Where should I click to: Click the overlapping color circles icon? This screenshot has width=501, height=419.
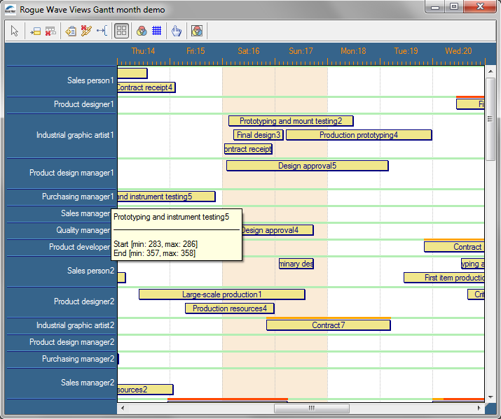142,31
